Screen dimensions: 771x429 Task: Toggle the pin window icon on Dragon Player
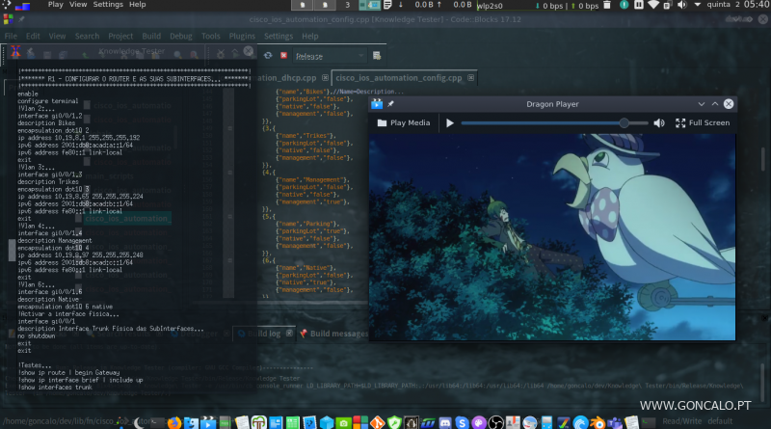coord(390,103)
